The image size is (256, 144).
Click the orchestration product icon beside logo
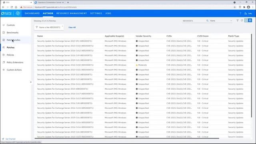pos(18,13)
